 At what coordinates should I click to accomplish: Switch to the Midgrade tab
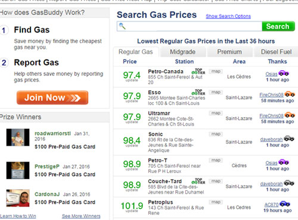click(x=182, y=52)
